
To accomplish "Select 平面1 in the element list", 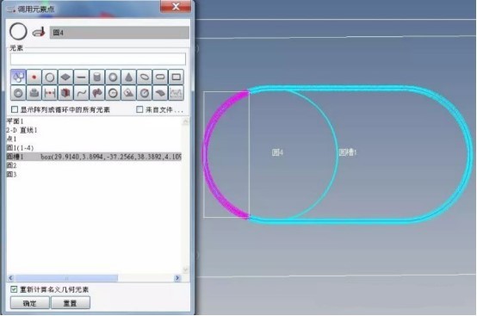I will pyautogui.click(x=15, y=121).
